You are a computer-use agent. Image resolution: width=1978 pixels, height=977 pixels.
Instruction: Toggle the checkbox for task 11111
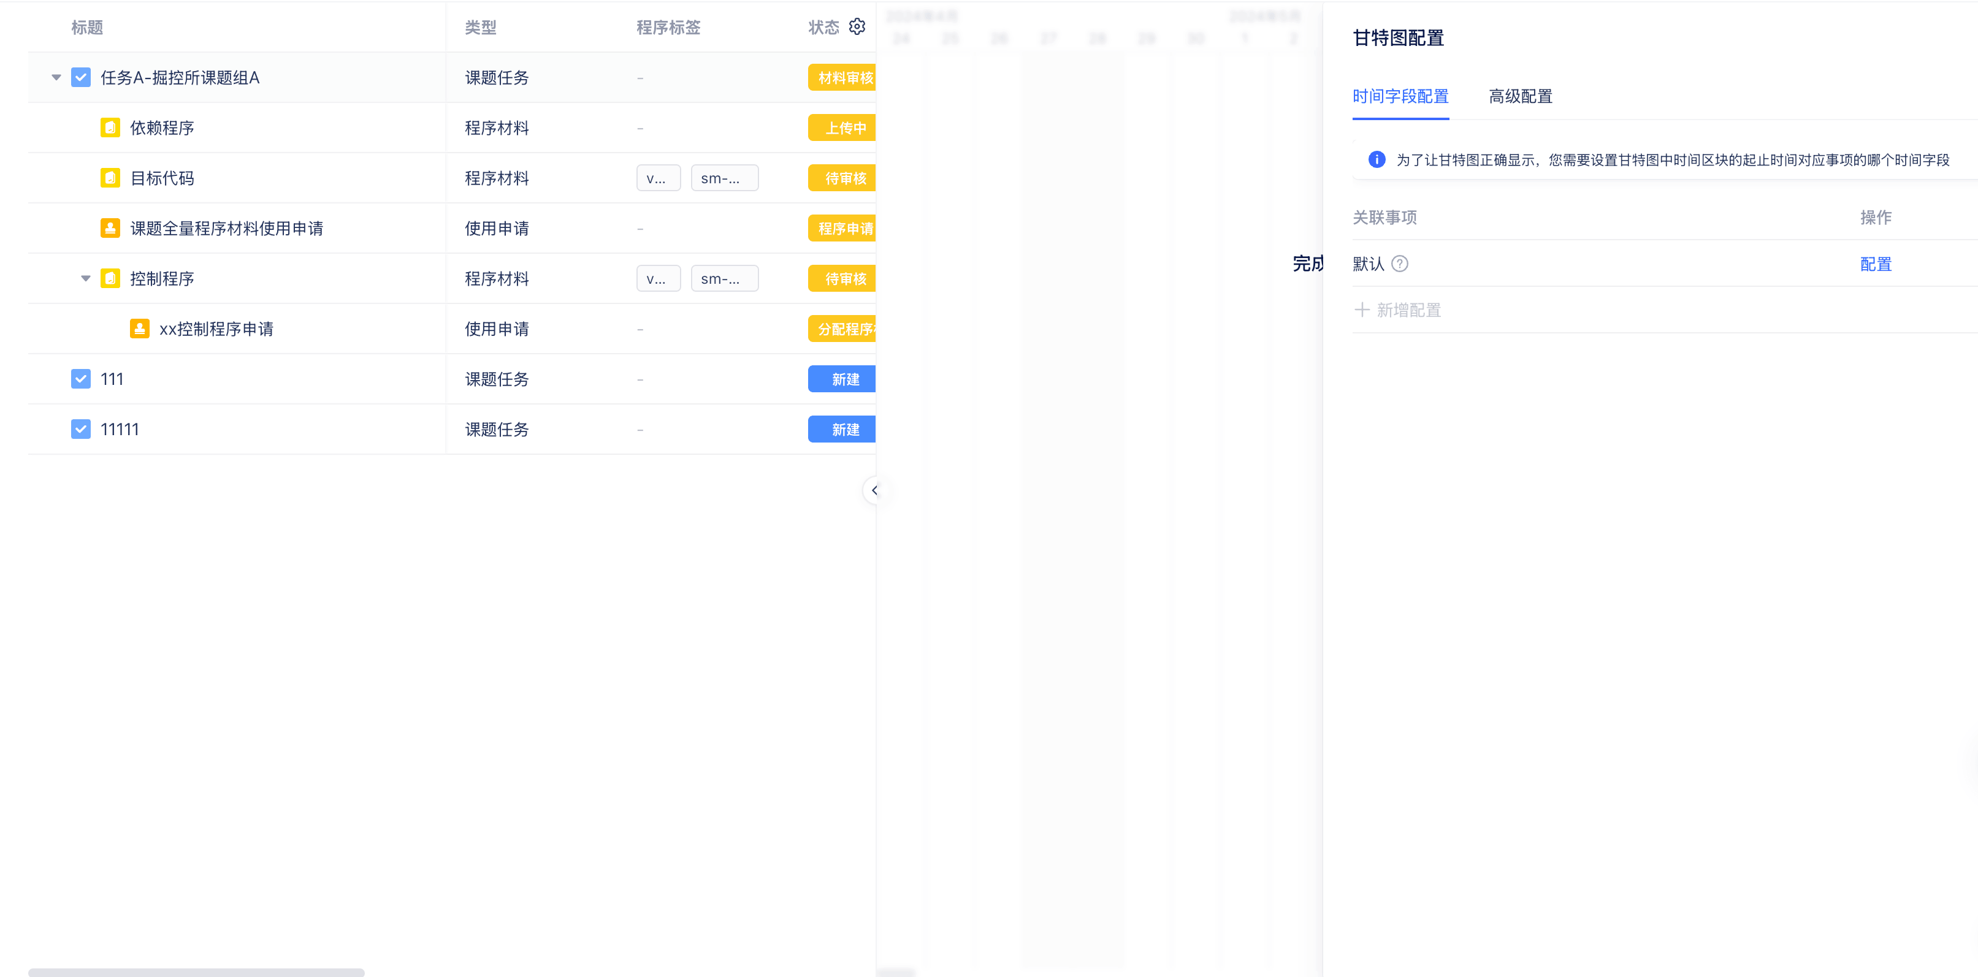point(80,429)
